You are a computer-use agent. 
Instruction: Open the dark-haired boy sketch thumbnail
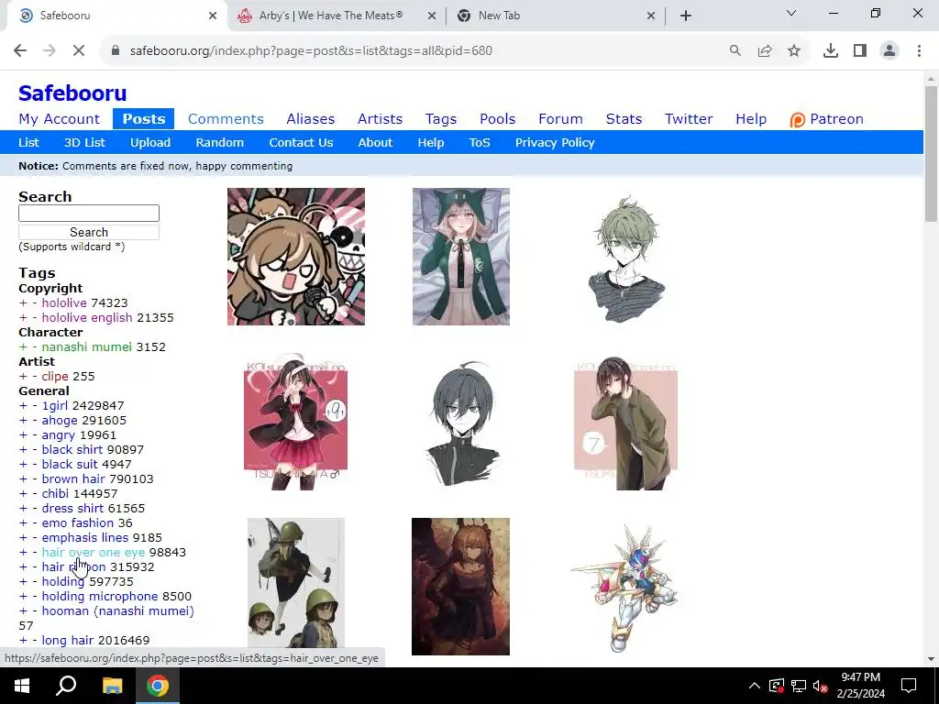[x=461, y=423]
